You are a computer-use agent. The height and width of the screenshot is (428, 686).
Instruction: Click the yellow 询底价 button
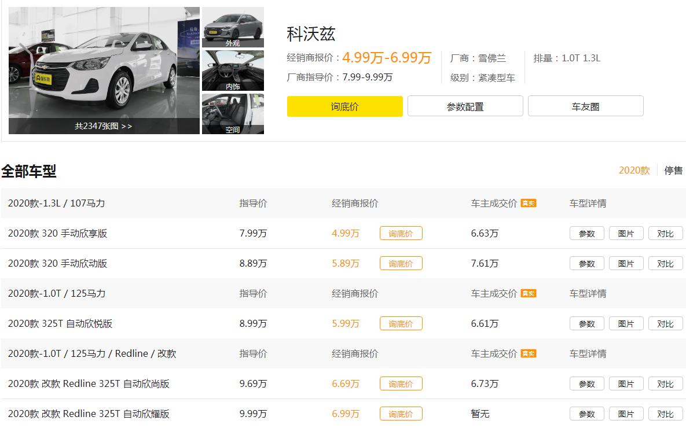pyautogui.click(x=344, y=106)
